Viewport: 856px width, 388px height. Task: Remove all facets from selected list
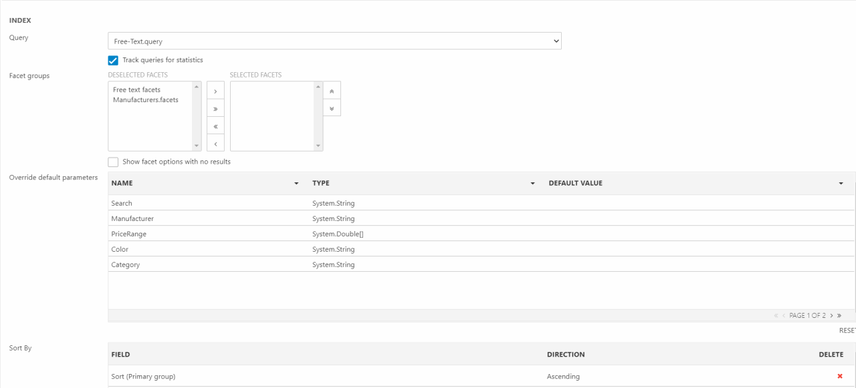pyautogui.click(x=215, y=126)
